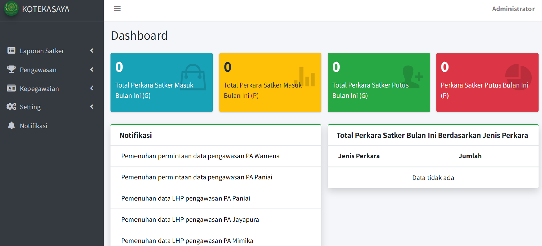542x246 pixels.
Task: Click the Dashboard page heading
Action: (139, 35)
